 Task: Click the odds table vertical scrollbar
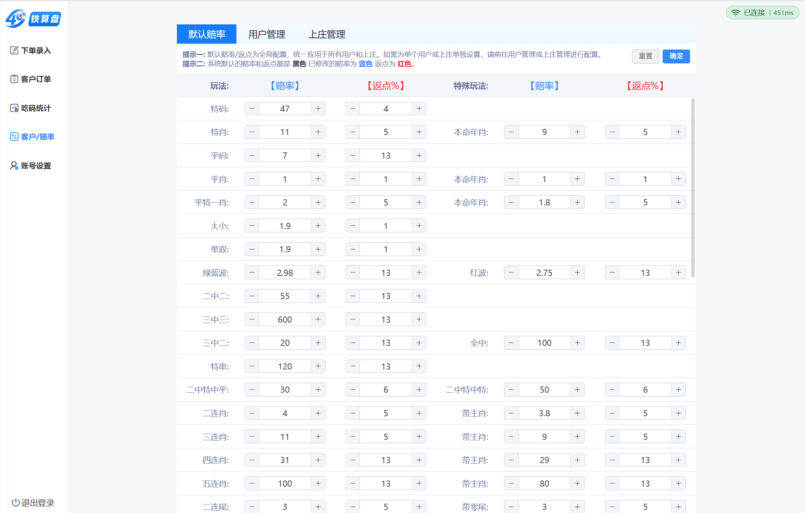pos(693,188)
